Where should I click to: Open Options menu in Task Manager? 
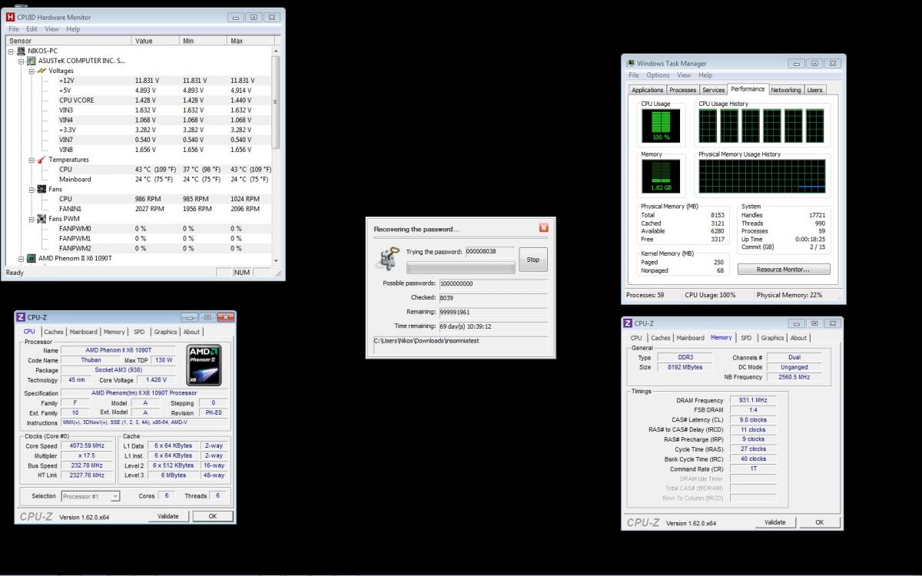658,75
